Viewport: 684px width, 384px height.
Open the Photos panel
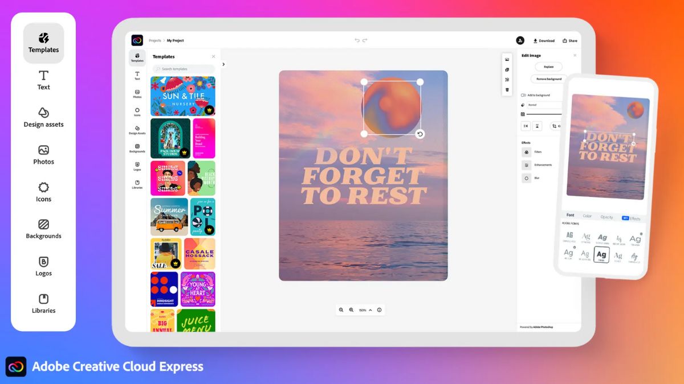point(43,155)
